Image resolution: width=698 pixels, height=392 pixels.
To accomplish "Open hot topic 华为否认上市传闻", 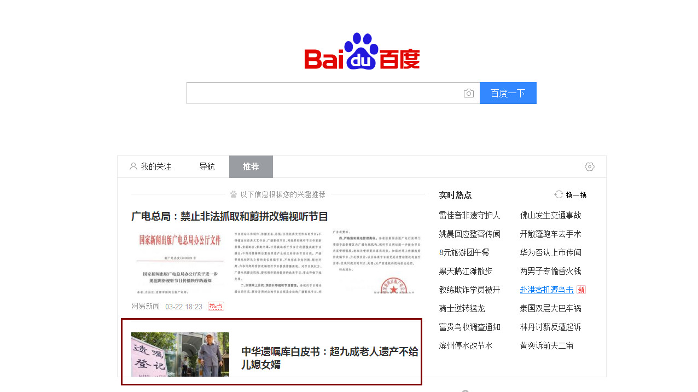I will [x=551, y=253].
